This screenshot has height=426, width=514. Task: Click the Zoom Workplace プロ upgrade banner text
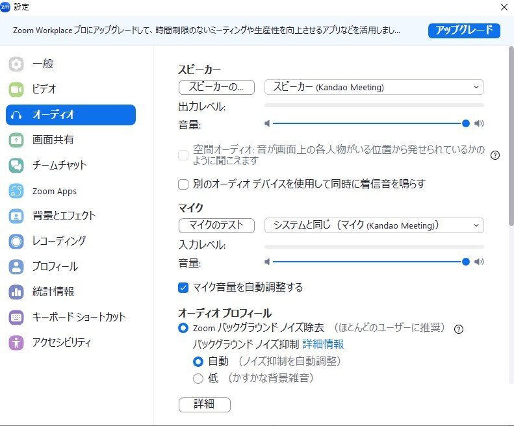pos(207,31)
